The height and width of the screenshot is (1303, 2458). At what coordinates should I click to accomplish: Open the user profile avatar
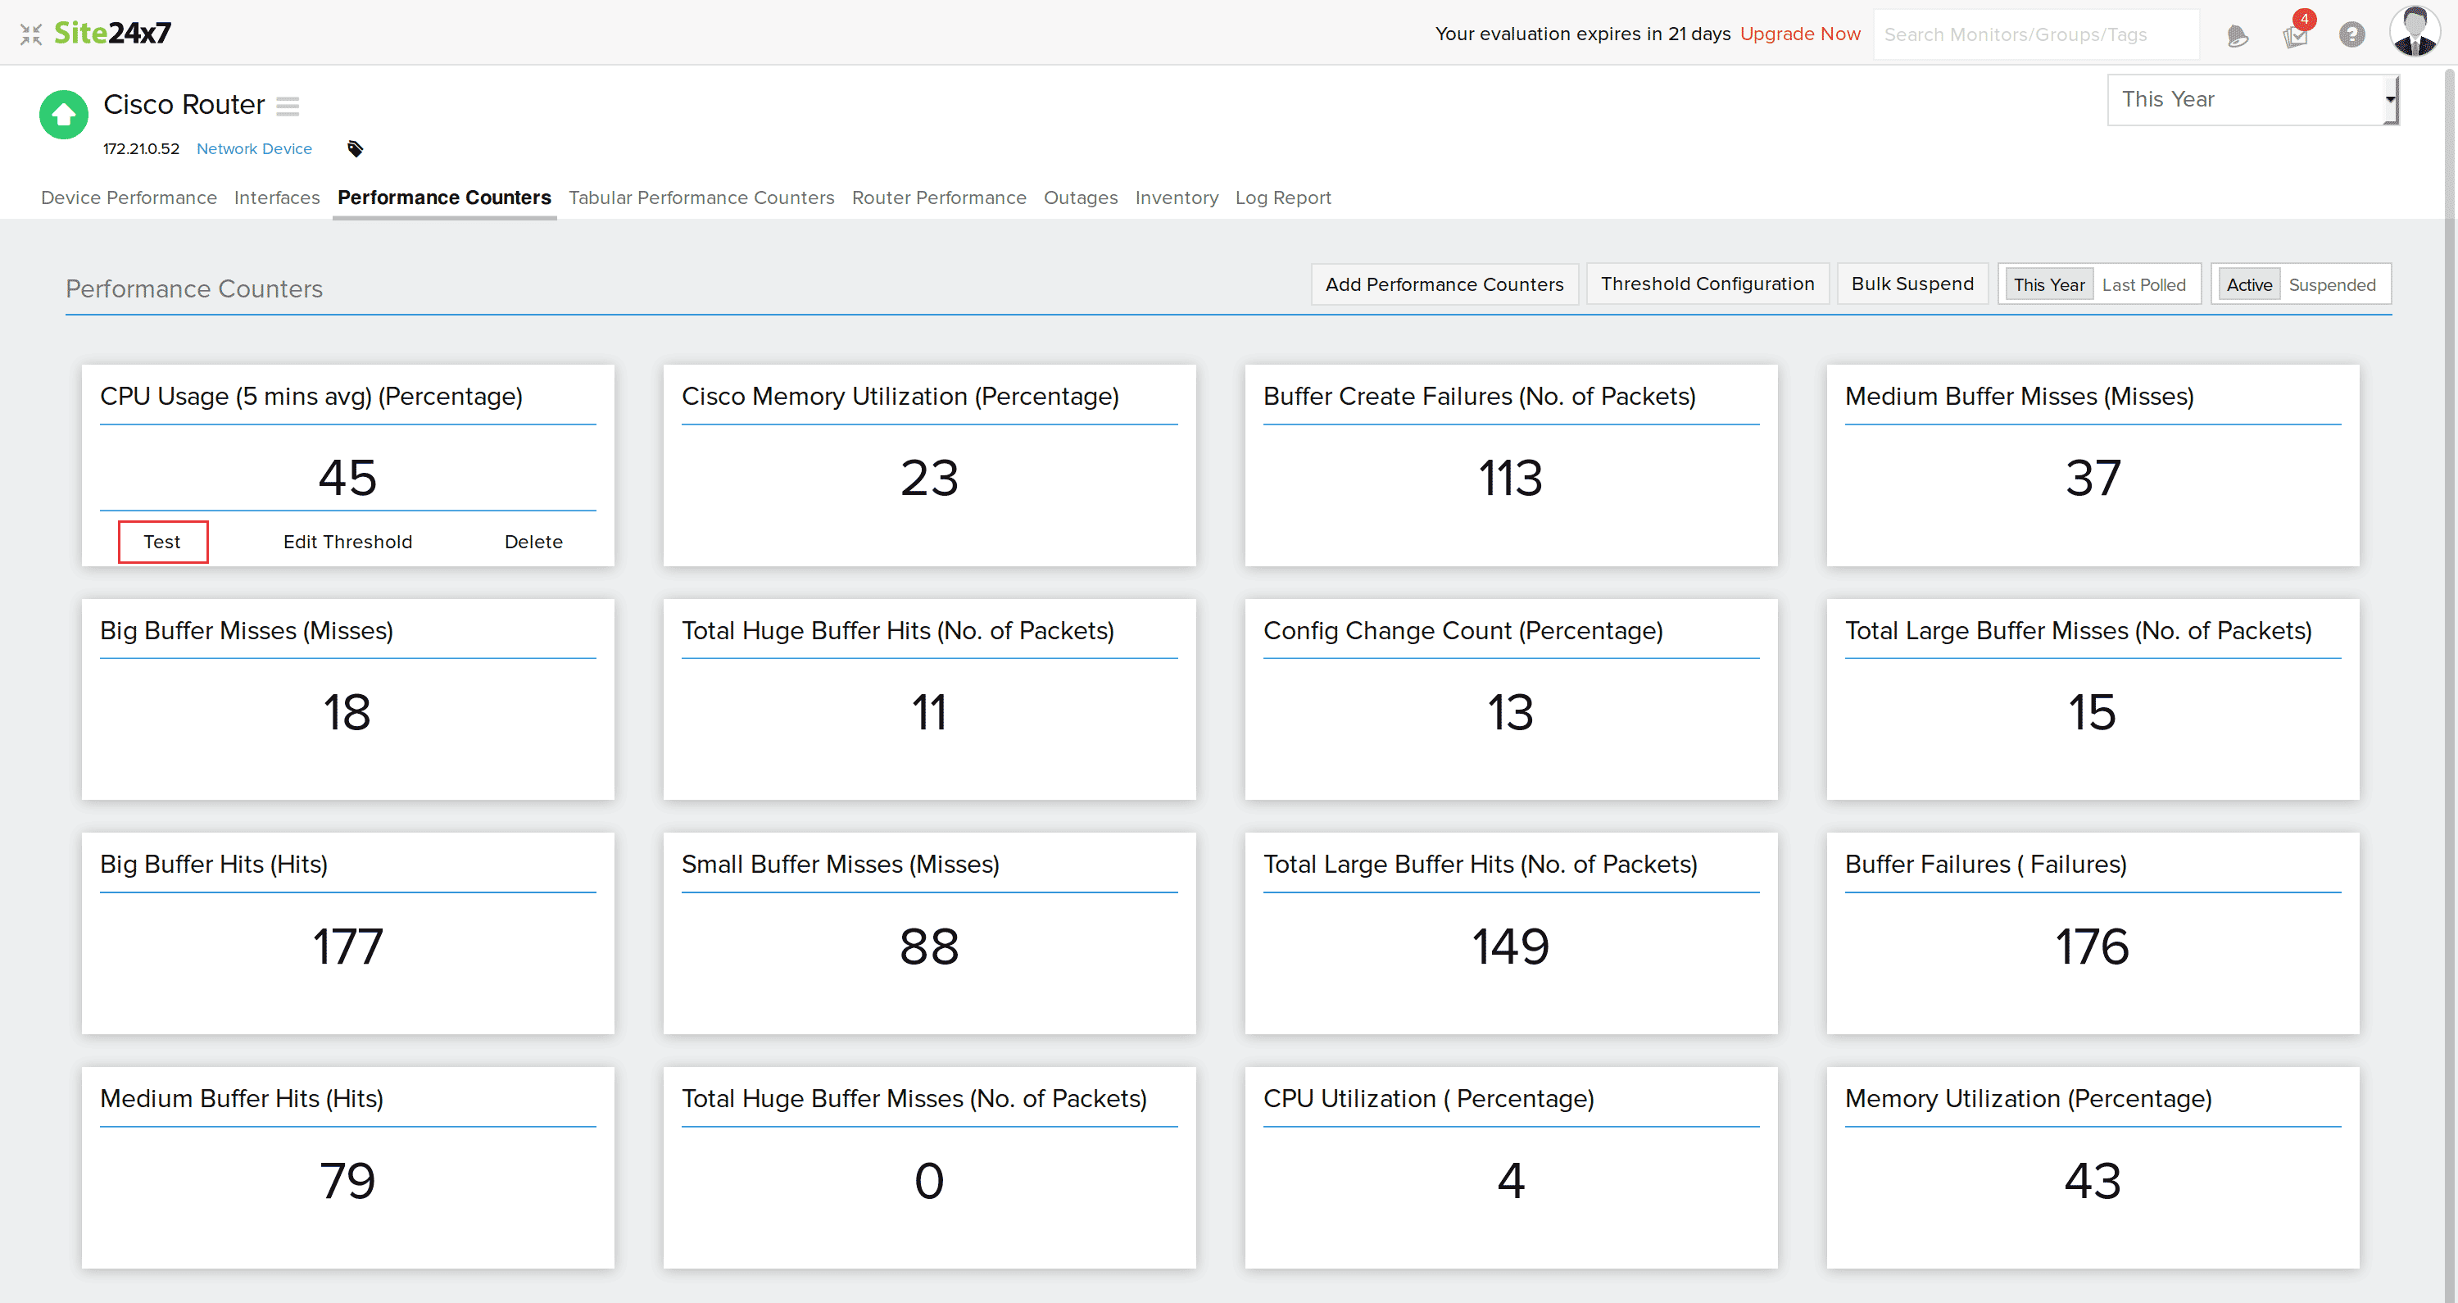point(2414,33)
